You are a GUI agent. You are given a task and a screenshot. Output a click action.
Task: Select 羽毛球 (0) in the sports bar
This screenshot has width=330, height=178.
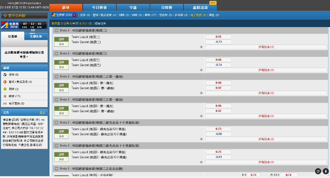point(166,15)
